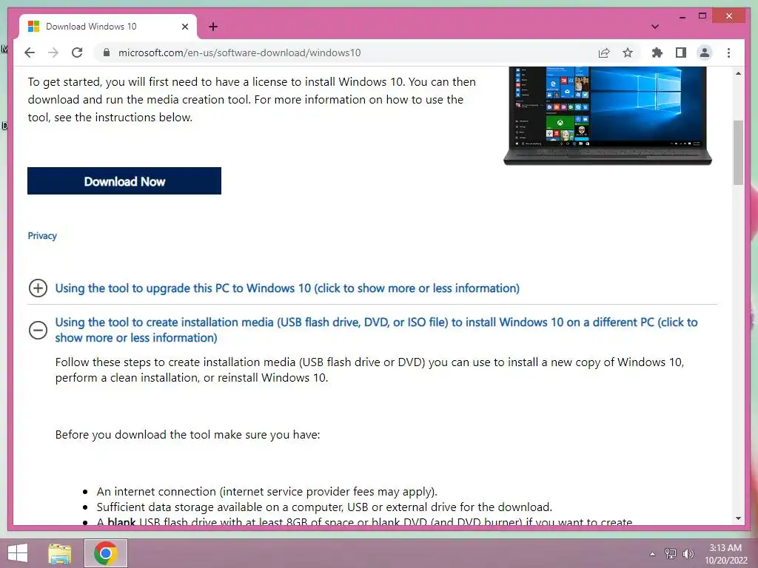Click 'Using the tool to create installation media' heading

tap(376, 330)
